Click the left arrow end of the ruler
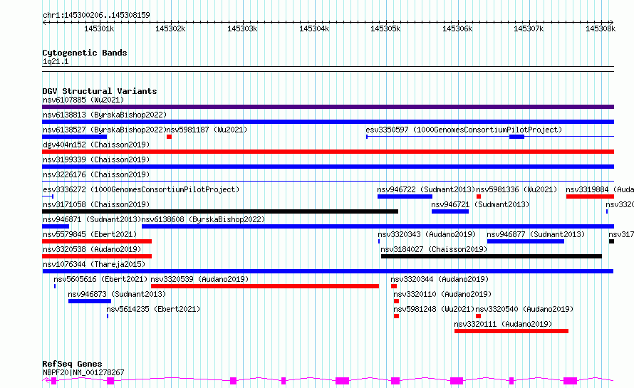The width and height of the screenshot is (634, 388). 44,23
